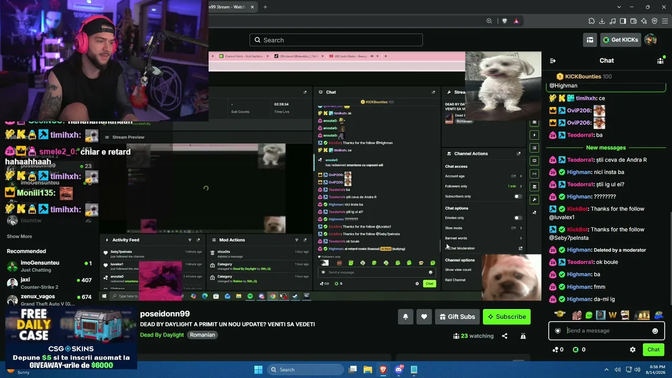Open the browser tab list chevron
The width and height of the screenshot is (672, 378).
coord(619,7)
